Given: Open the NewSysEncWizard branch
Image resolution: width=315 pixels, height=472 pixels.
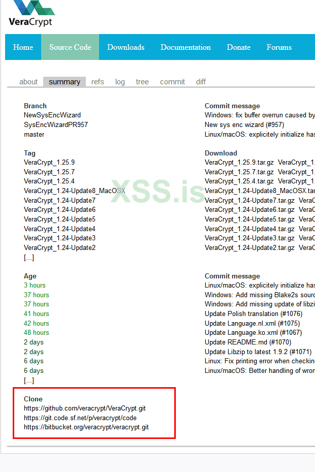Looking at the screenshot, I should click(x=52, y=115).
